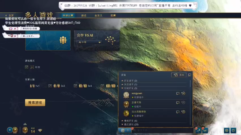Click the people icon on game type card
The image size is (241, 135).
(x=63, y=40)
